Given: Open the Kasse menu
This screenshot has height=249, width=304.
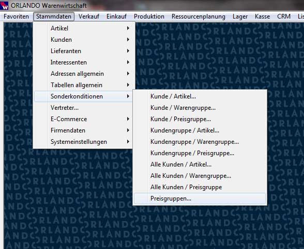Looking at the screenshot, I should (262, 16).
